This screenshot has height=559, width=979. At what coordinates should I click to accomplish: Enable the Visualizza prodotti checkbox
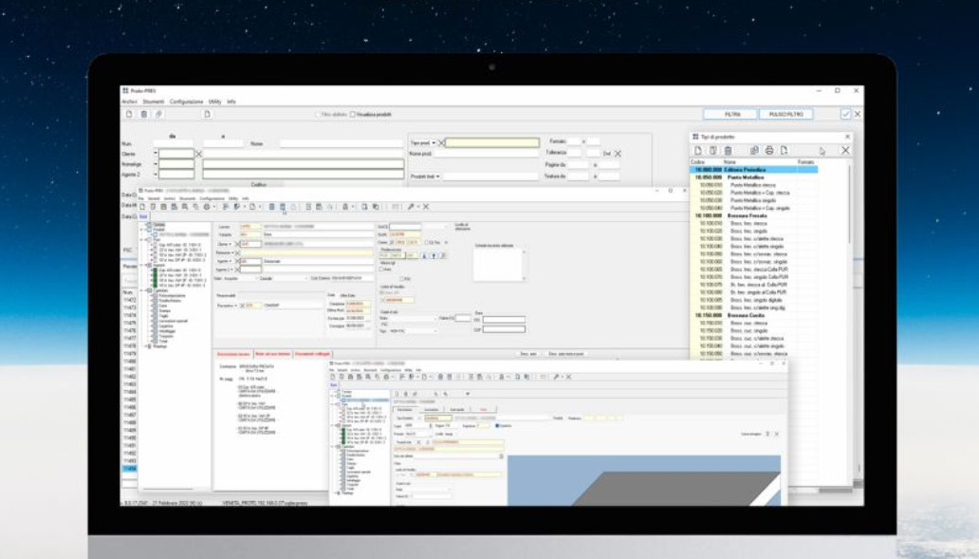coord(351,115)
